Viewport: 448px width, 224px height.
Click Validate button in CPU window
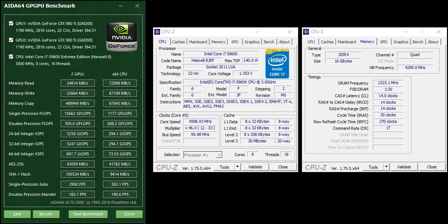(x=255, y=167)
